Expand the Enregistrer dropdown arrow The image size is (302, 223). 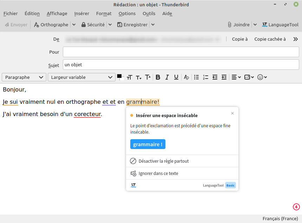tap(153, 25)
